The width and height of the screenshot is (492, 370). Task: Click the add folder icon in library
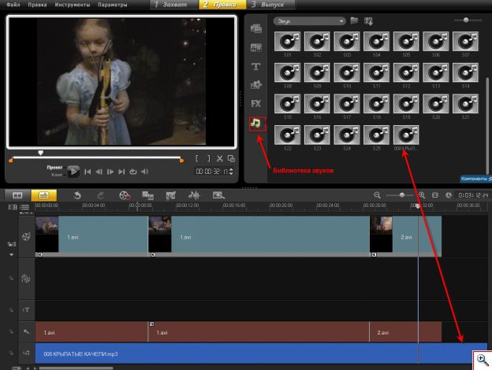click(354, 21)
